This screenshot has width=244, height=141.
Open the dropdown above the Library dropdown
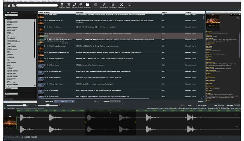[x=11, y=88]
